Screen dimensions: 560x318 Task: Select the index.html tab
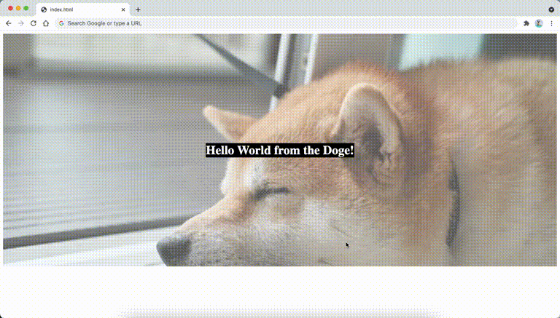[83, 9]
